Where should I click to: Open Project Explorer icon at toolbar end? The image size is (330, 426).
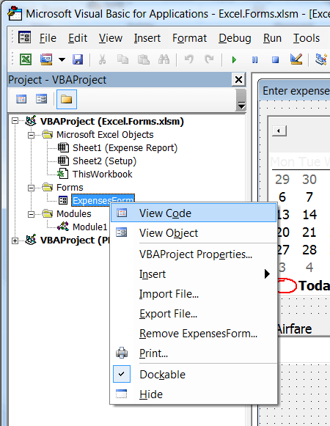pyautogui.click(x=322, y=59)
